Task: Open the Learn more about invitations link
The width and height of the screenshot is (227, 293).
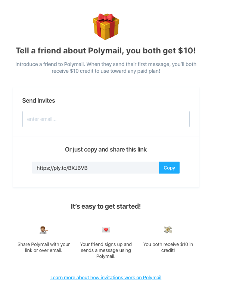Action: [x=106, y=278]
